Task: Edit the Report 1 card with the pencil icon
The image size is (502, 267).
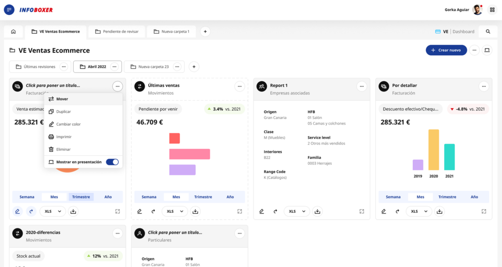Action: pos(262,212)
